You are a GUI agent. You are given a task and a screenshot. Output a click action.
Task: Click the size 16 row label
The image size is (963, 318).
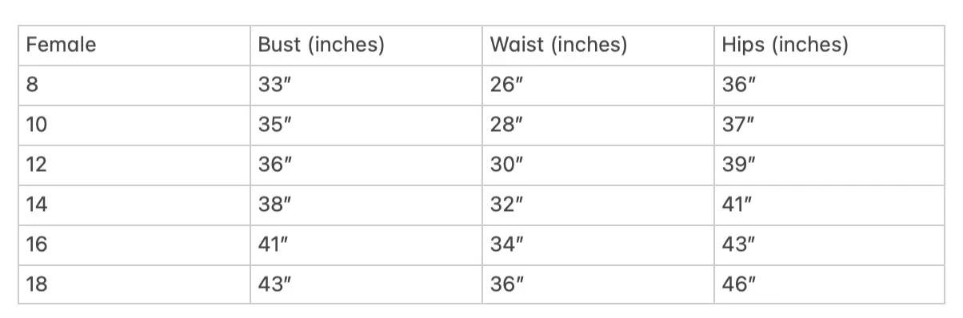coord(134,244)
